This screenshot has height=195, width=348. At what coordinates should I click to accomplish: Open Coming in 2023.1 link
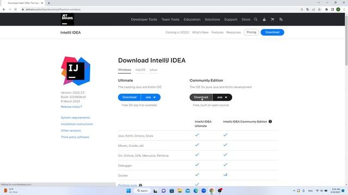[x=177, y=32]
